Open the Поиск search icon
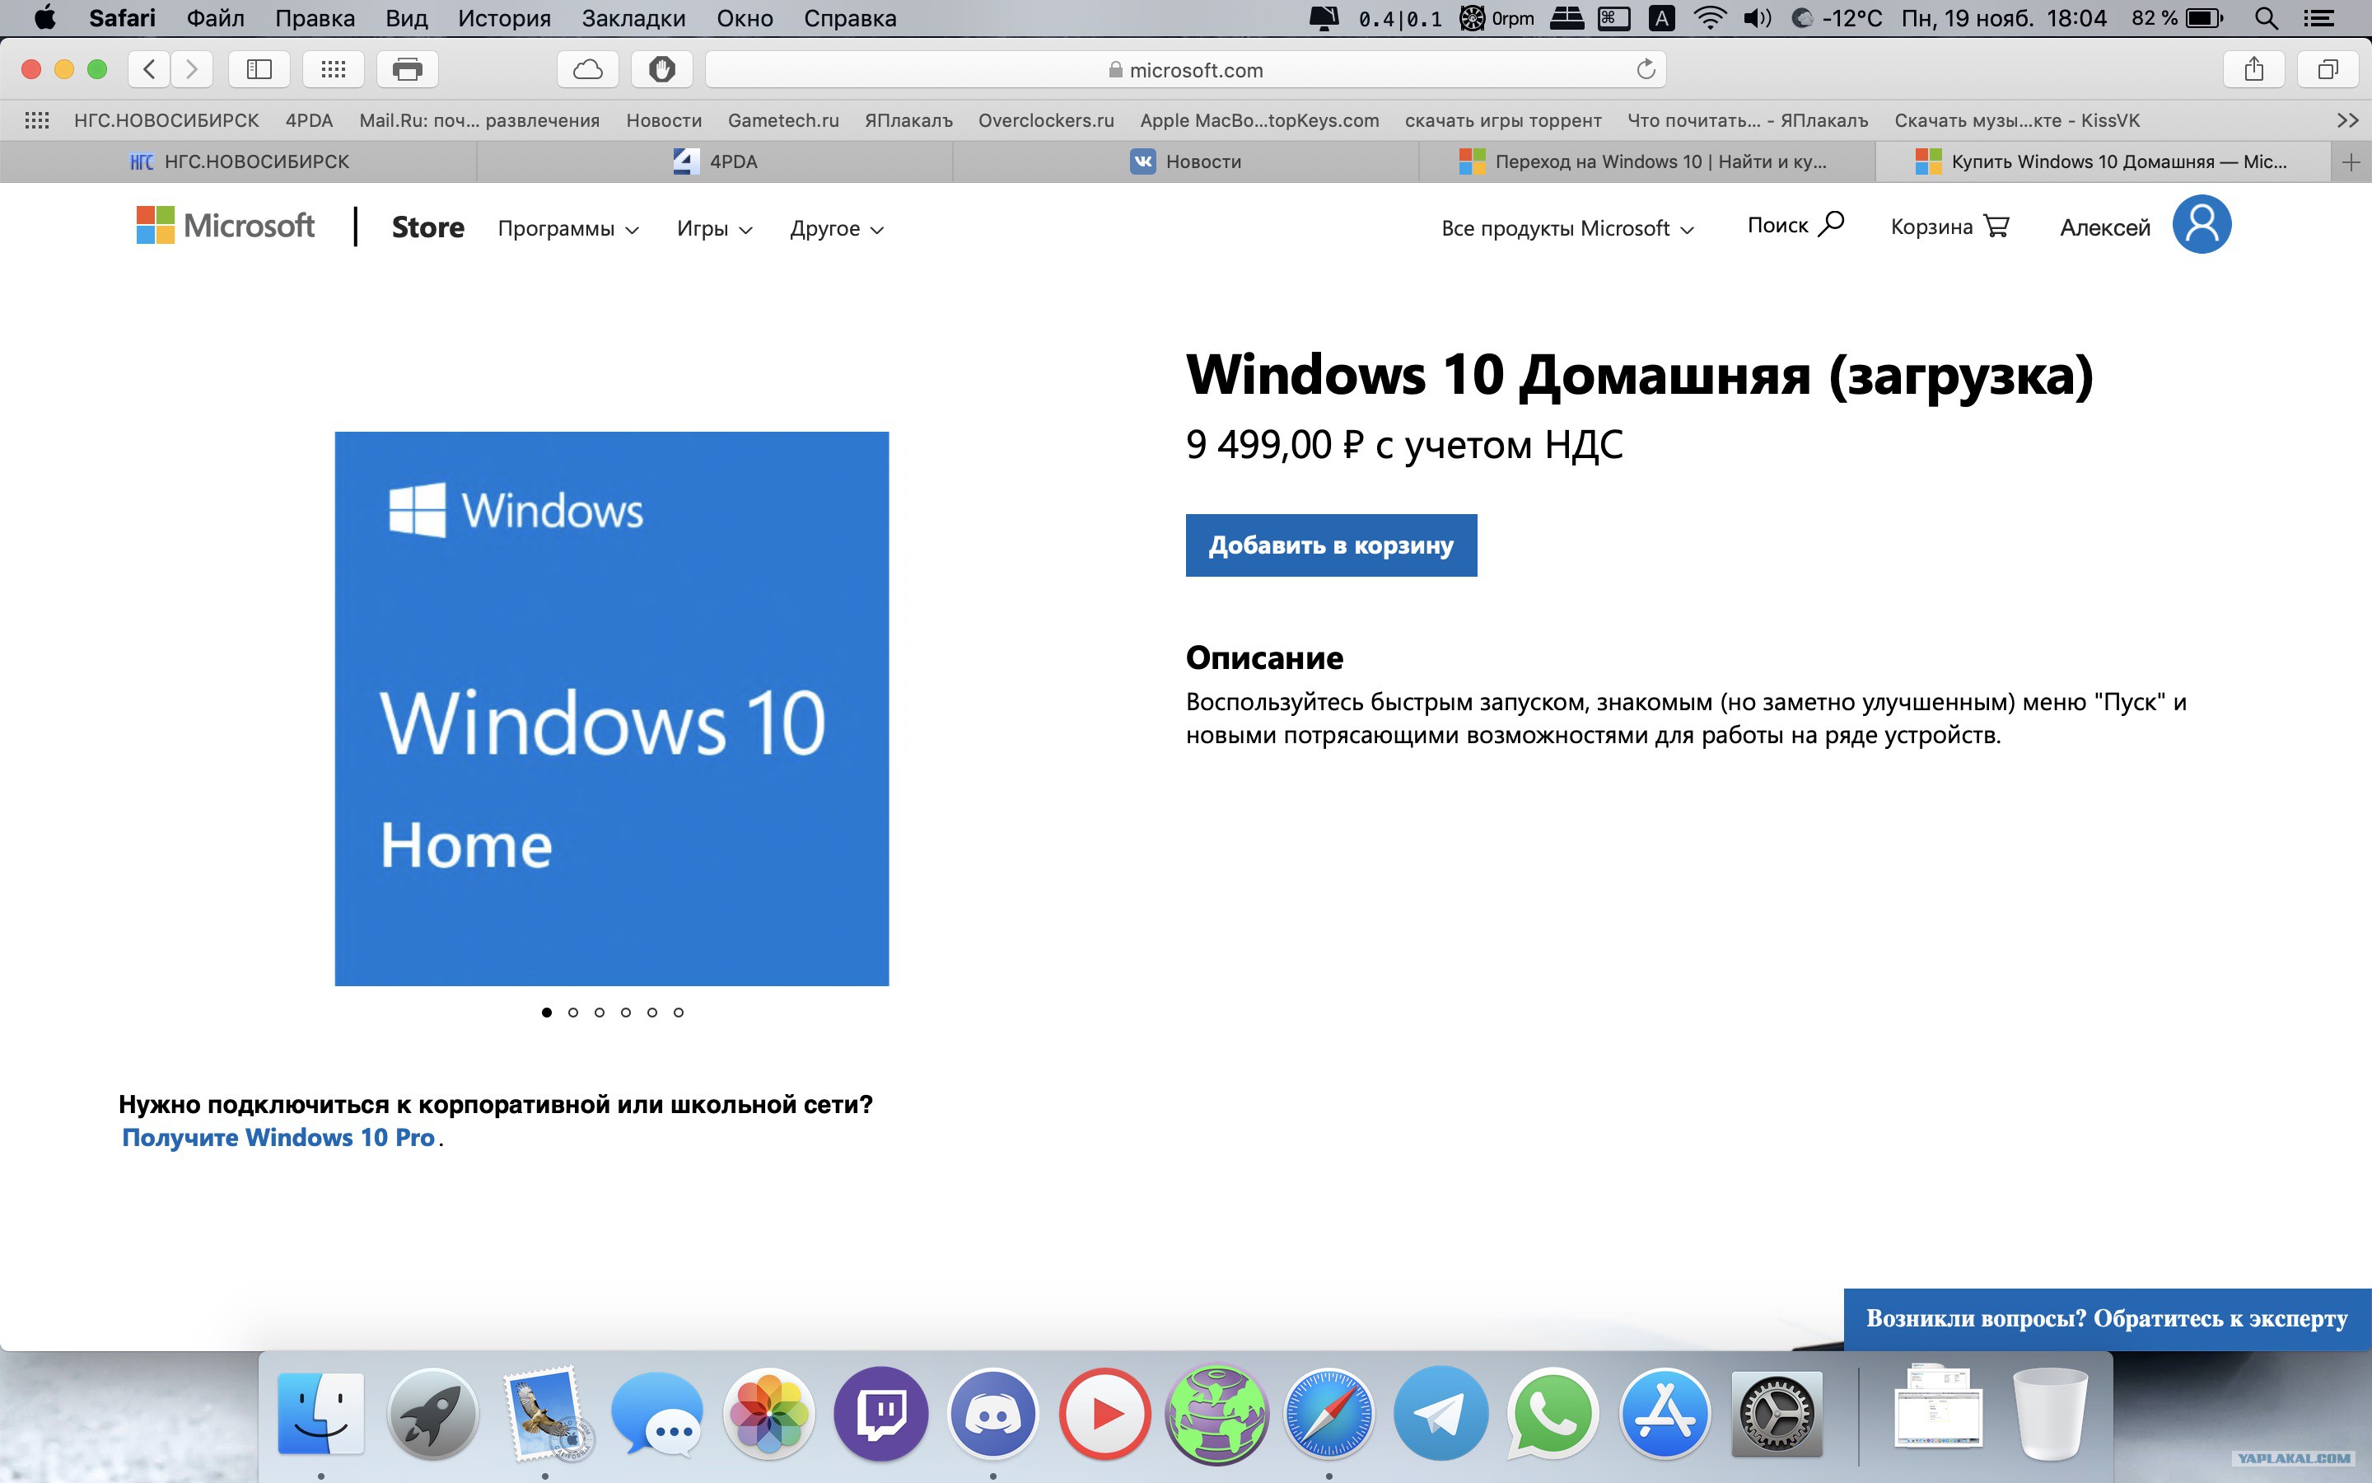 [x=1795, y=226]
